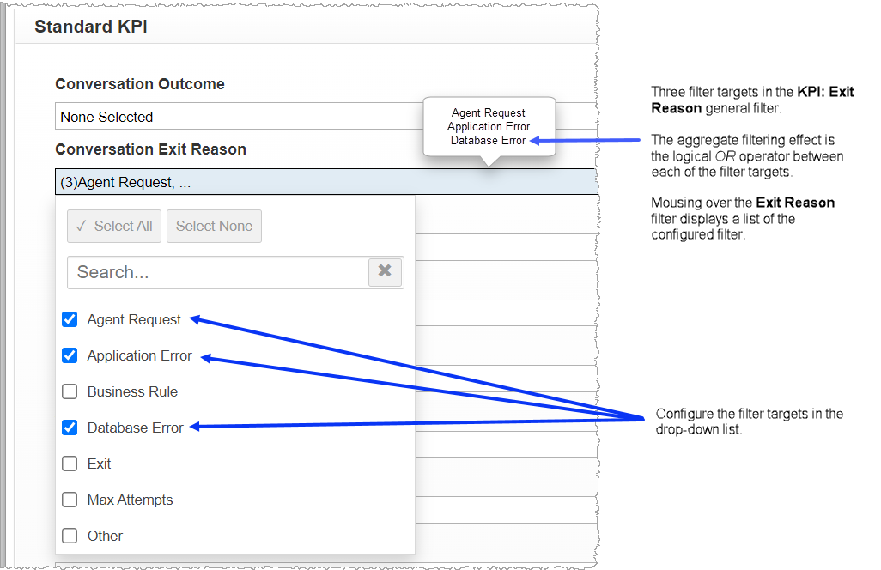Click the unchecked box icon beside Other
This screenshot has width=881, height=570.
[x=70, y=536]
